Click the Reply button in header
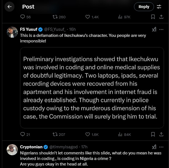The width and height of the screenshot is (169, 168). pyautogui.click(x=144, y=7)
